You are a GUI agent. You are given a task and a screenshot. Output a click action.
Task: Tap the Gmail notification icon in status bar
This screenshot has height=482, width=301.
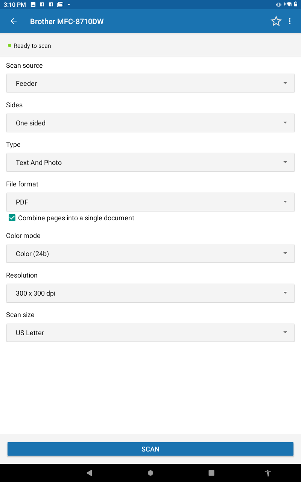[x=60, y=5]
